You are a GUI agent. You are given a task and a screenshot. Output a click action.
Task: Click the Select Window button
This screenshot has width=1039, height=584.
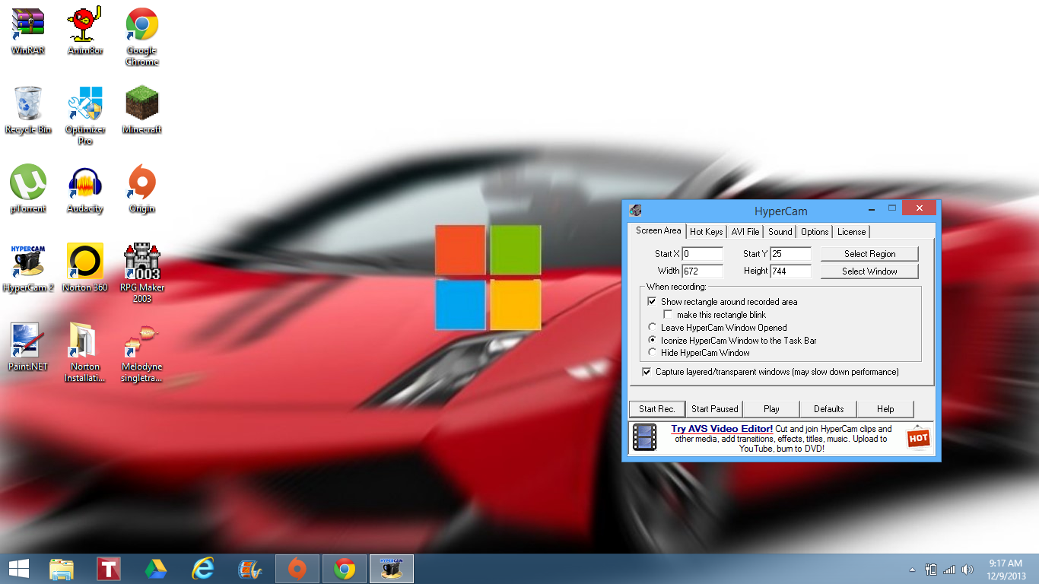coord(869,271)
